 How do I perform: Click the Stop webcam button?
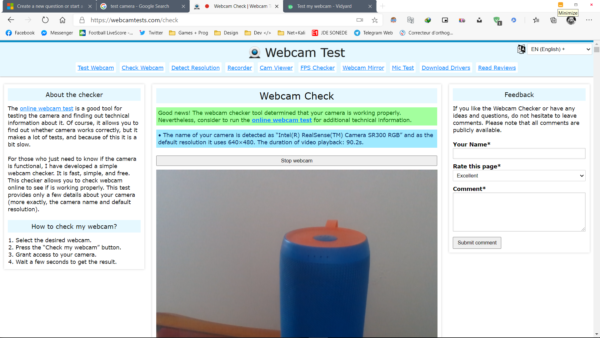coord(297,161)
